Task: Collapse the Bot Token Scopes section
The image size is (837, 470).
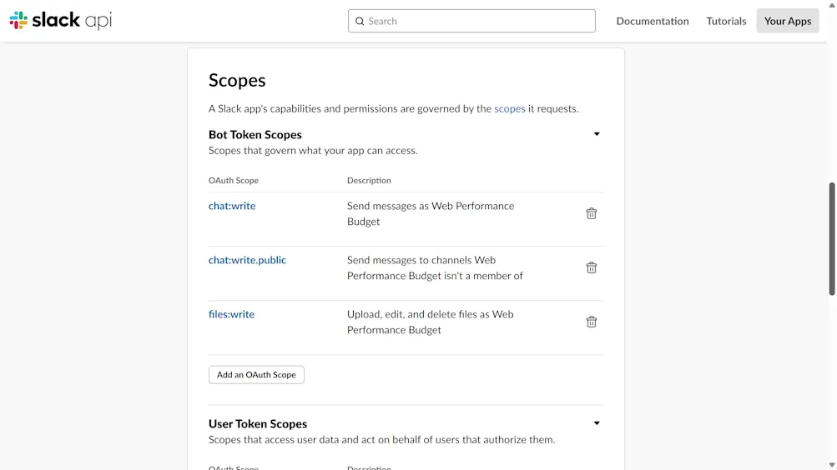Action: pyautogui.click(x=597, y=134)
